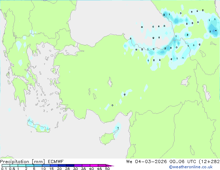
Task: Pick the 2–5 mm legend color swatch
Action: point(30,165)
